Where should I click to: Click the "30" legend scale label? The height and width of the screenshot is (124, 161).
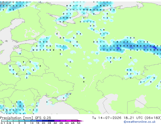click(x=55, y=123)
